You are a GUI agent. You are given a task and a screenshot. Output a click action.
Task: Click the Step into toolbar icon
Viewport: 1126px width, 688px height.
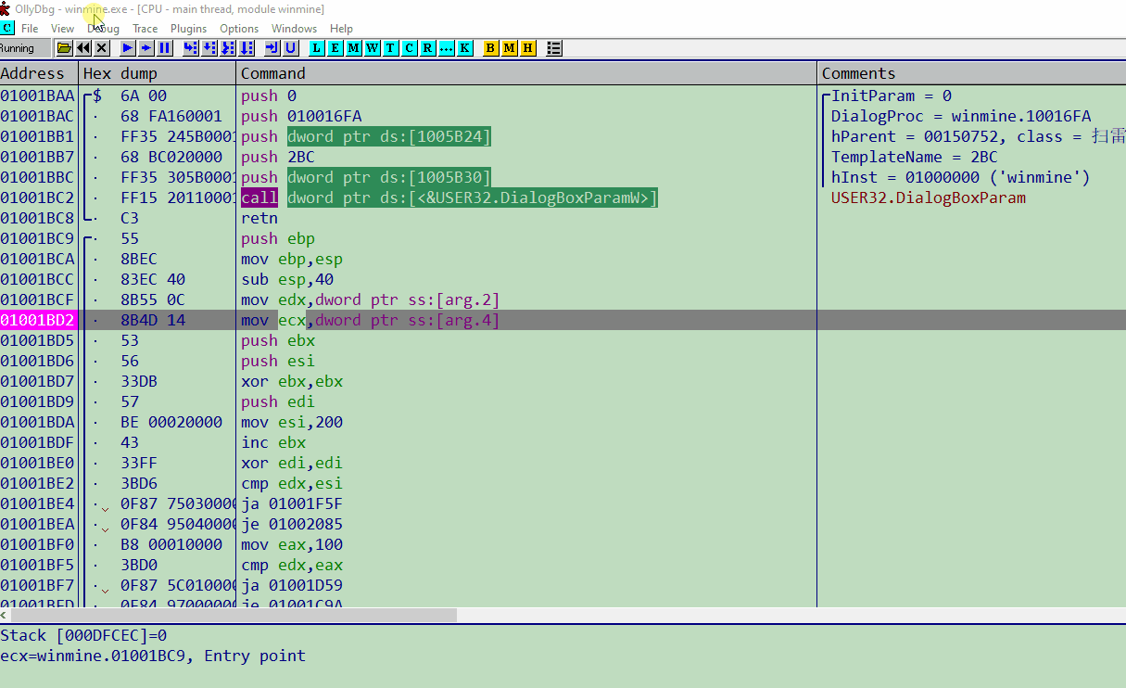coord(190,47)
